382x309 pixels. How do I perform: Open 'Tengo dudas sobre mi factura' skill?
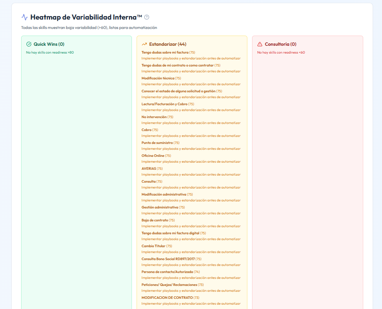tap(165, 52)
